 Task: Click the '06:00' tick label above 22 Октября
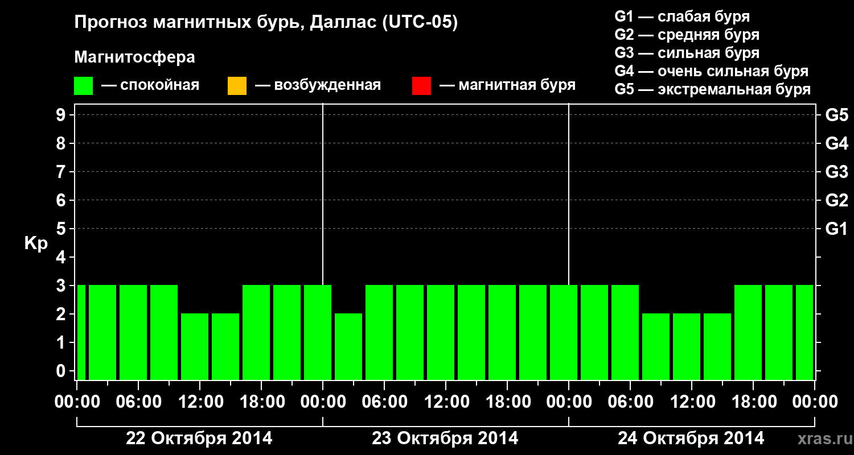pos(138,402)
